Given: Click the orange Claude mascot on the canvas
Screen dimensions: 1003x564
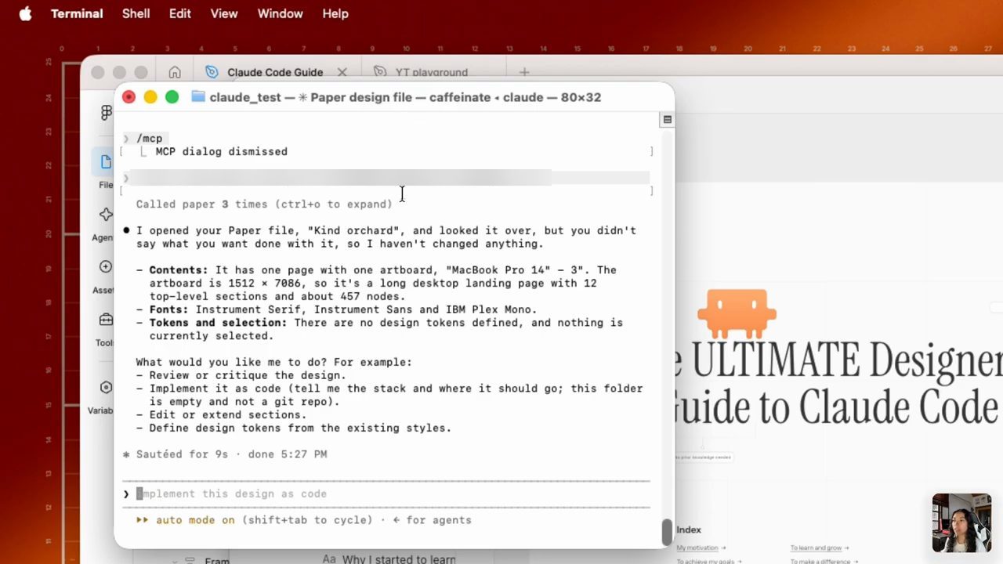Looking at the screenshot, I should [x=737, y=313].
